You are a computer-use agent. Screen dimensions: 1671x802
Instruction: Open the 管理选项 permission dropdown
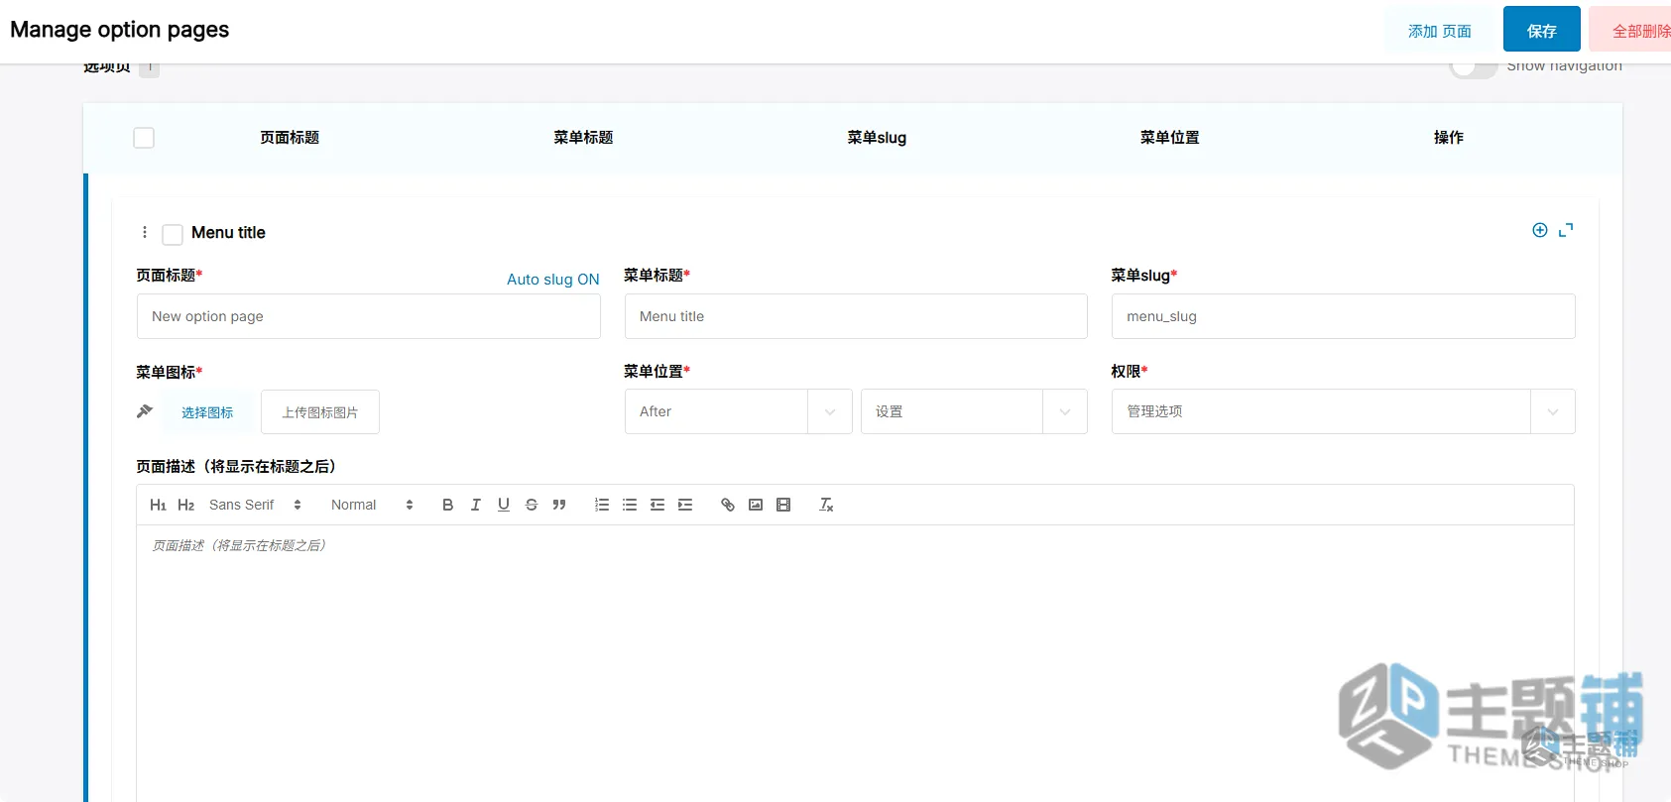pos(1343,411)
